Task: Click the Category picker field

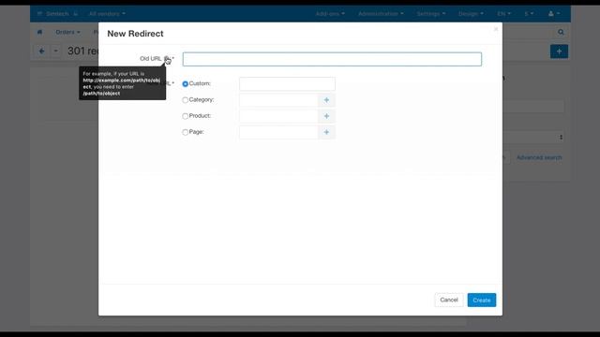Action: click(278, 100)
